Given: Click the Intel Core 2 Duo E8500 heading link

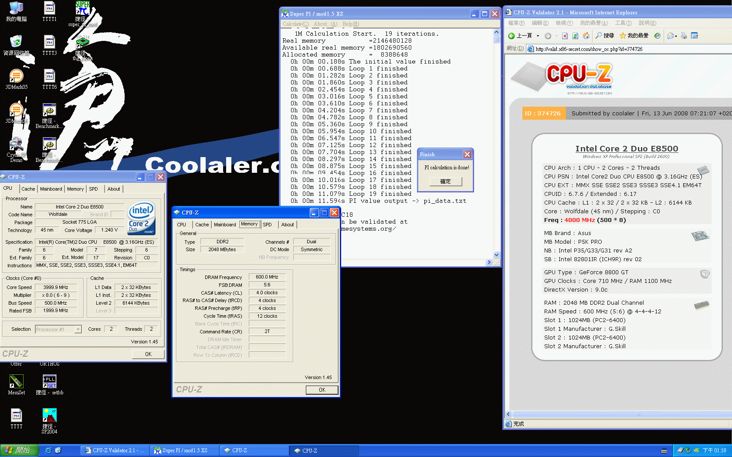Looking at the screenshot, I should tap(627, 149).
